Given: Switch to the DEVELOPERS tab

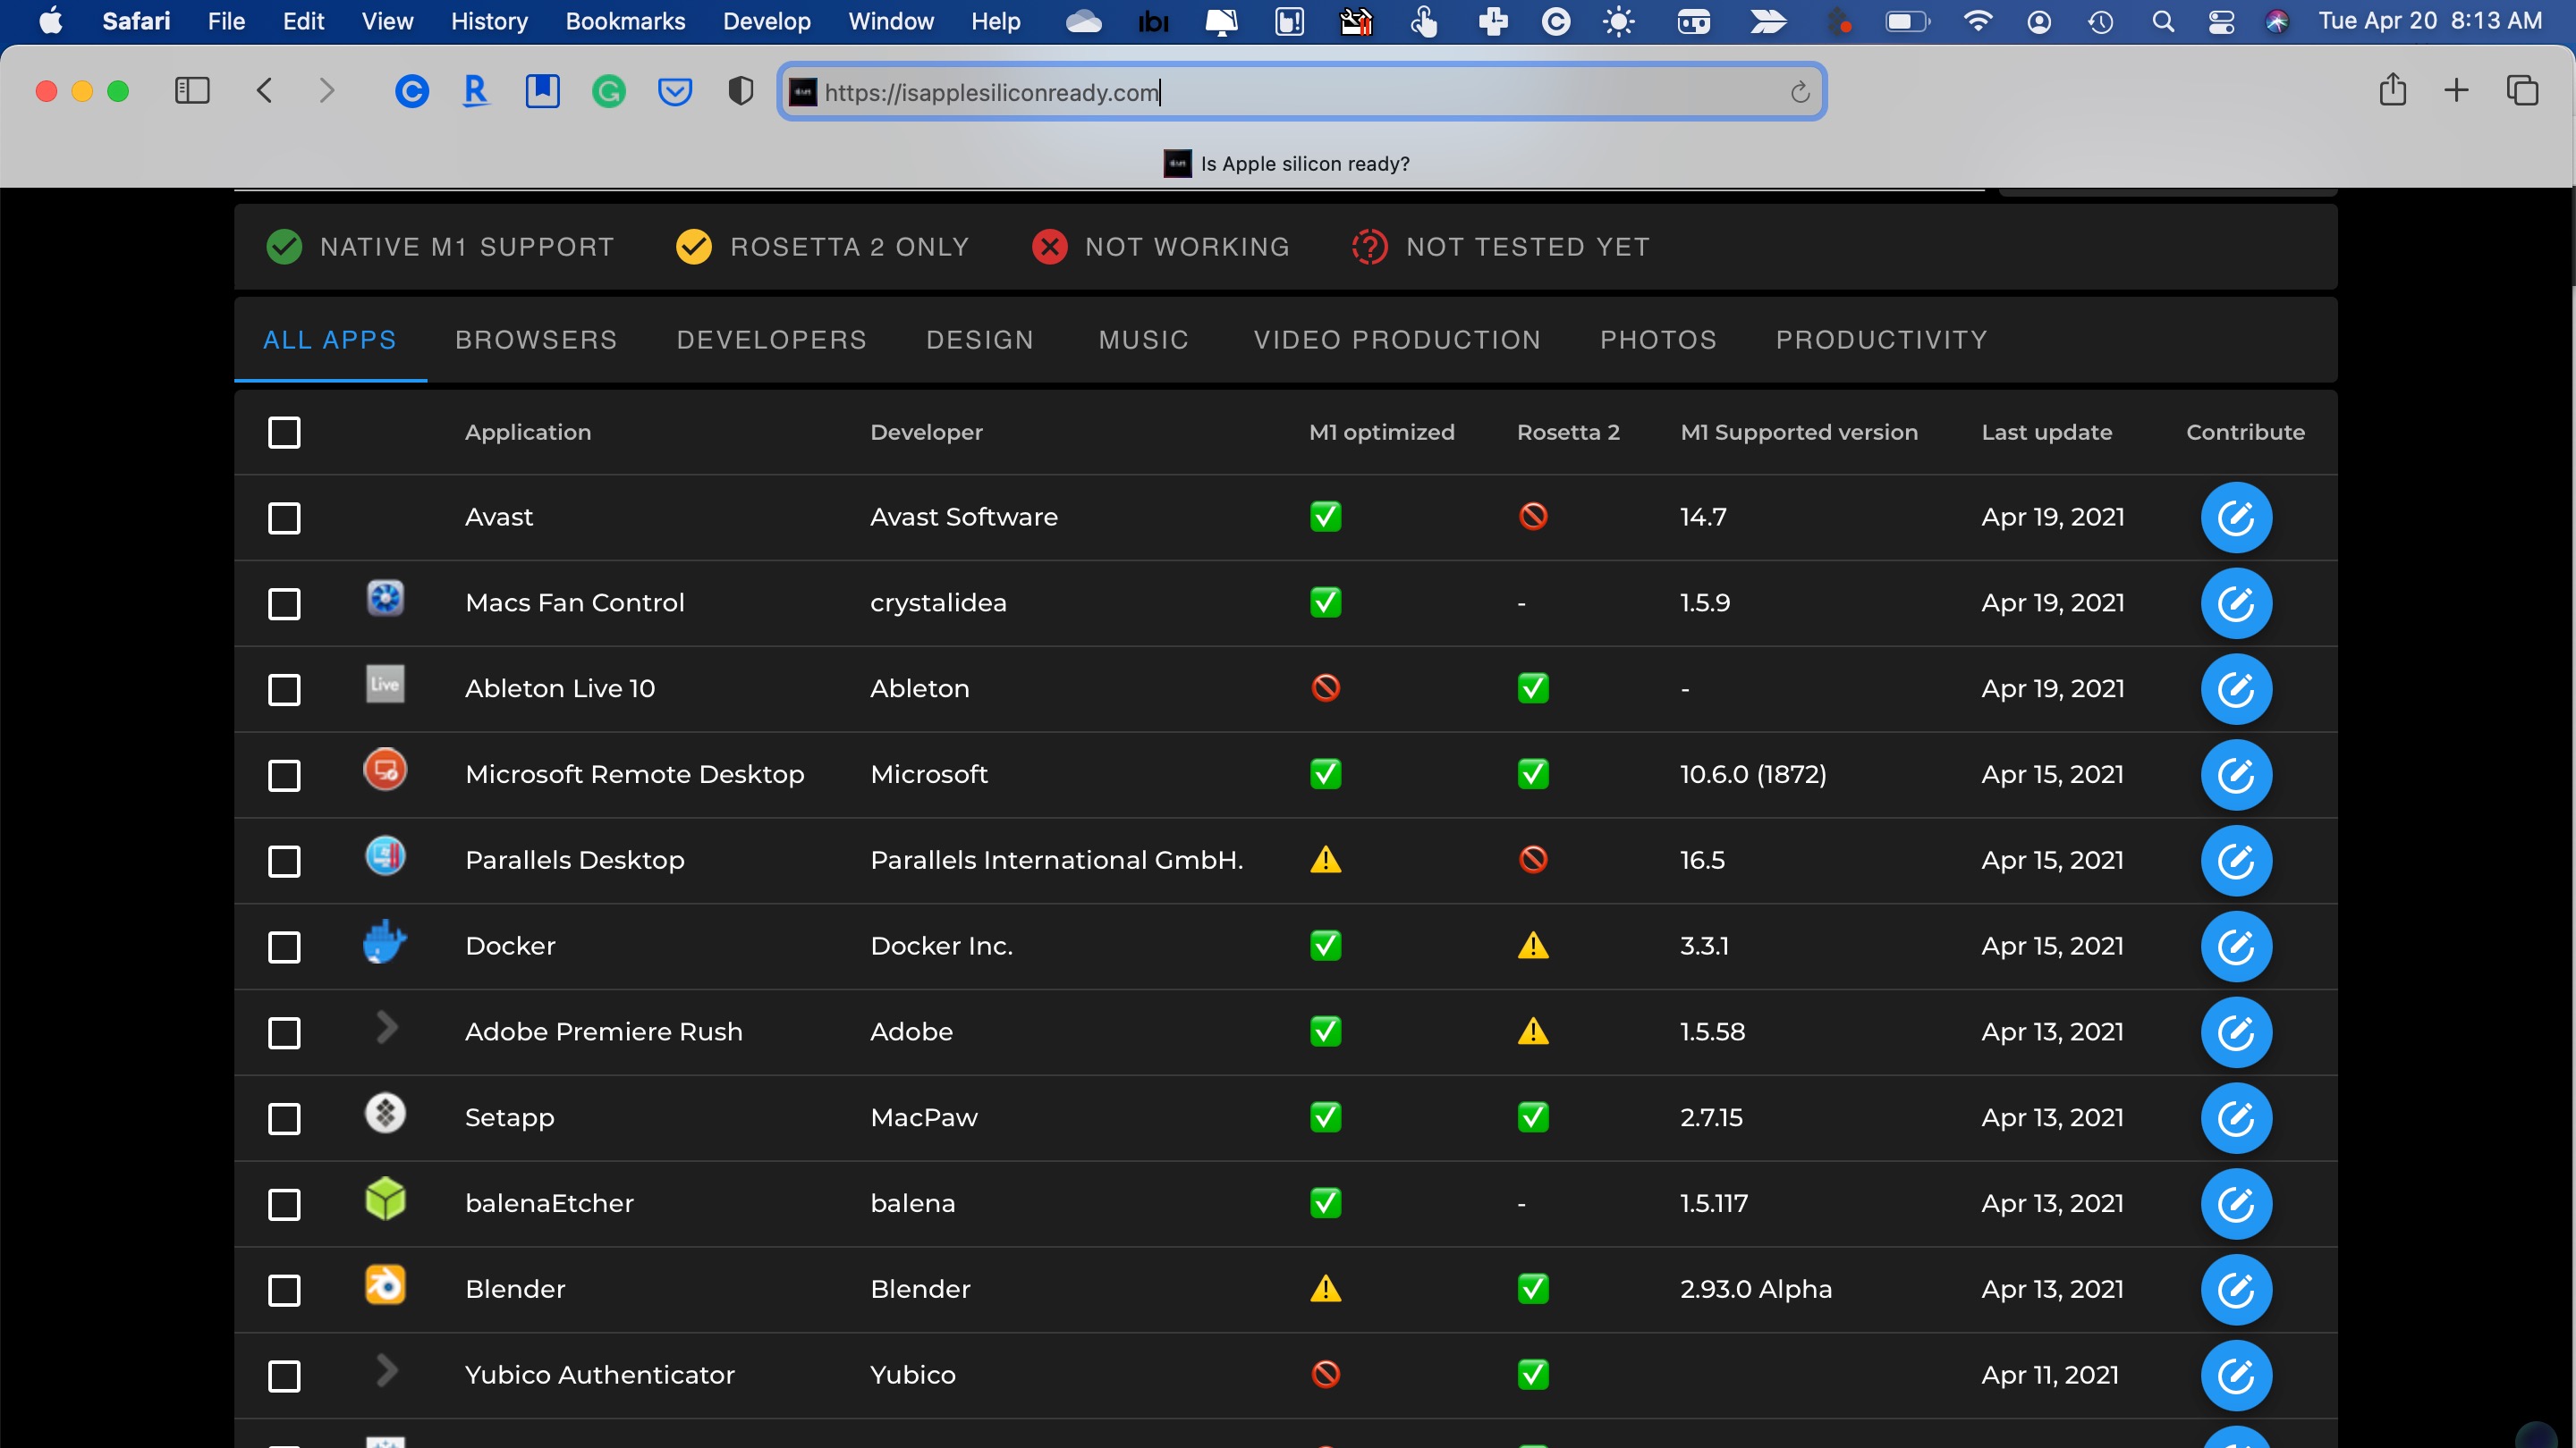Looking at the screenshot, I should (x=772, y=340).
